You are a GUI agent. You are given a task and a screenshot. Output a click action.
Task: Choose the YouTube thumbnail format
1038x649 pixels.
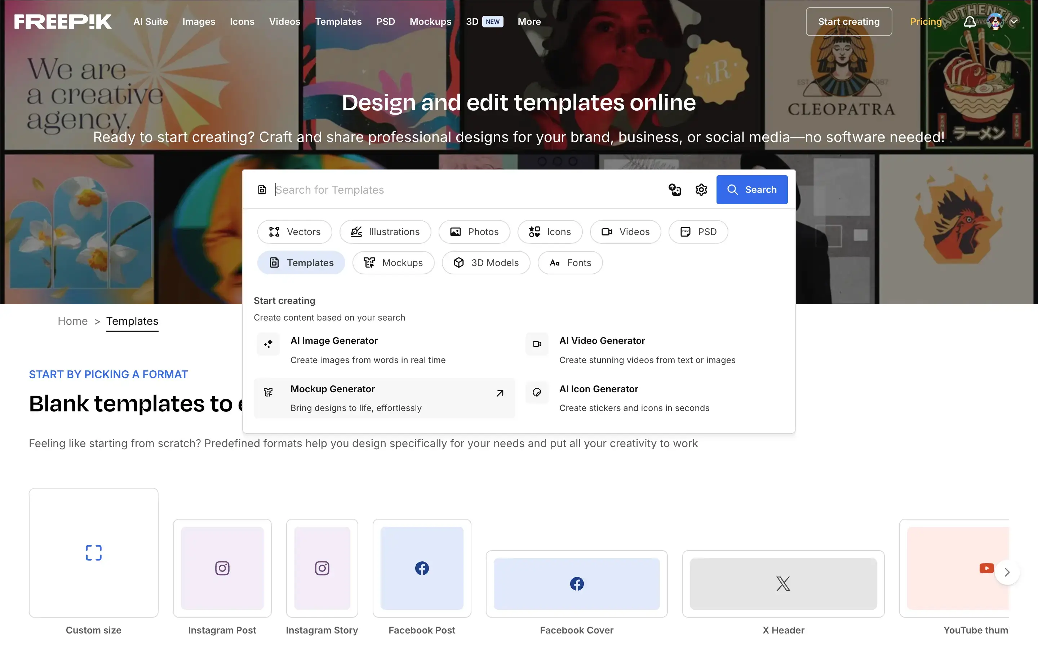tap(954, 568)
